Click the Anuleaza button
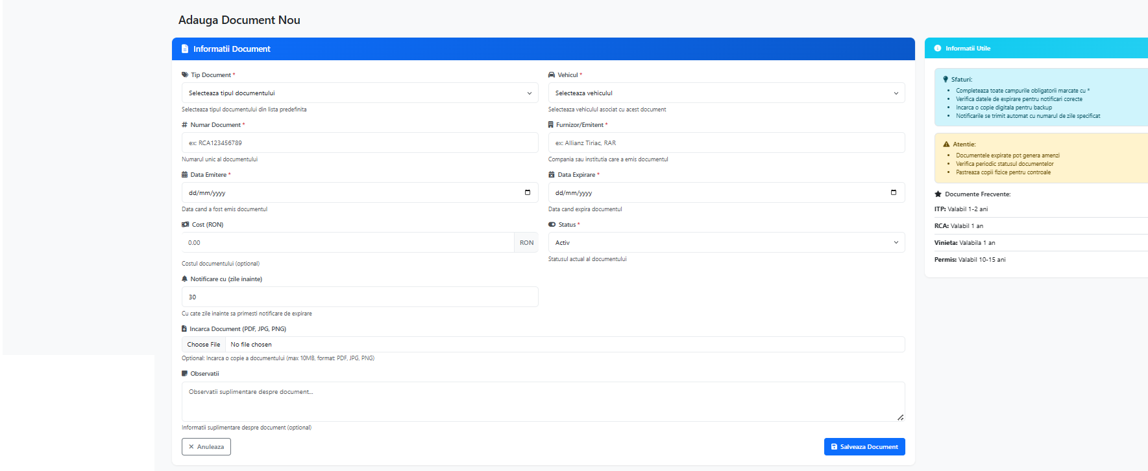The width and height of the screenshot is (1148, 471). click(206, 447)
